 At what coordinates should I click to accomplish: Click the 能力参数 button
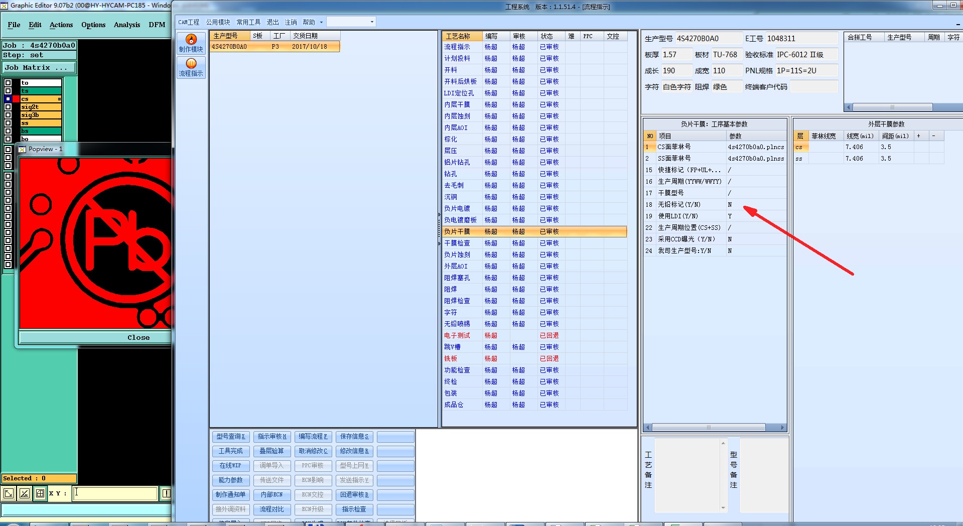(231, 480)
